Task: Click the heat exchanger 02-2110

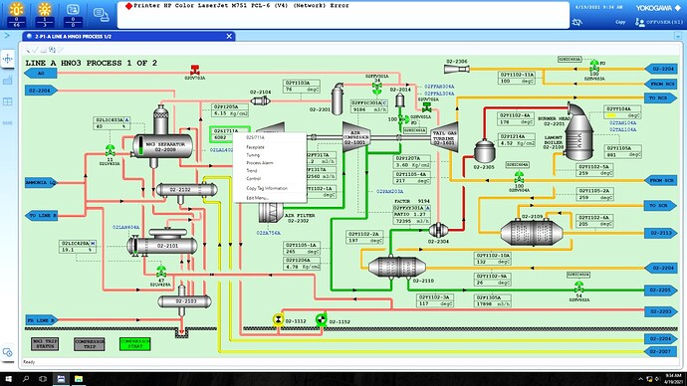Action: coord(397,267)
